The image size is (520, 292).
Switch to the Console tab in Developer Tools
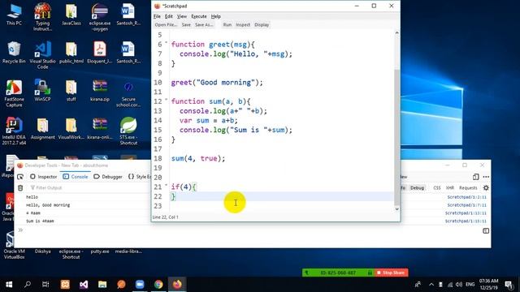pos(76,177)
